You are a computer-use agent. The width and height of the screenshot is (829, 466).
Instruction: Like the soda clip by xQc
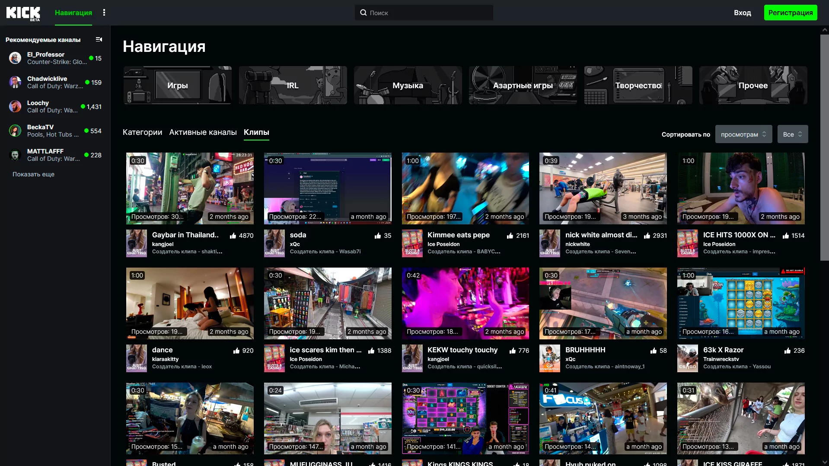(x=378, y=236)
